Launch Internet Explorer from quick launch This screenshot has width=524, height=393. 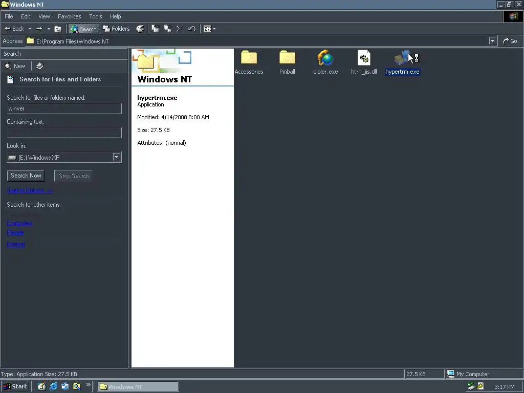coord(53,386)
